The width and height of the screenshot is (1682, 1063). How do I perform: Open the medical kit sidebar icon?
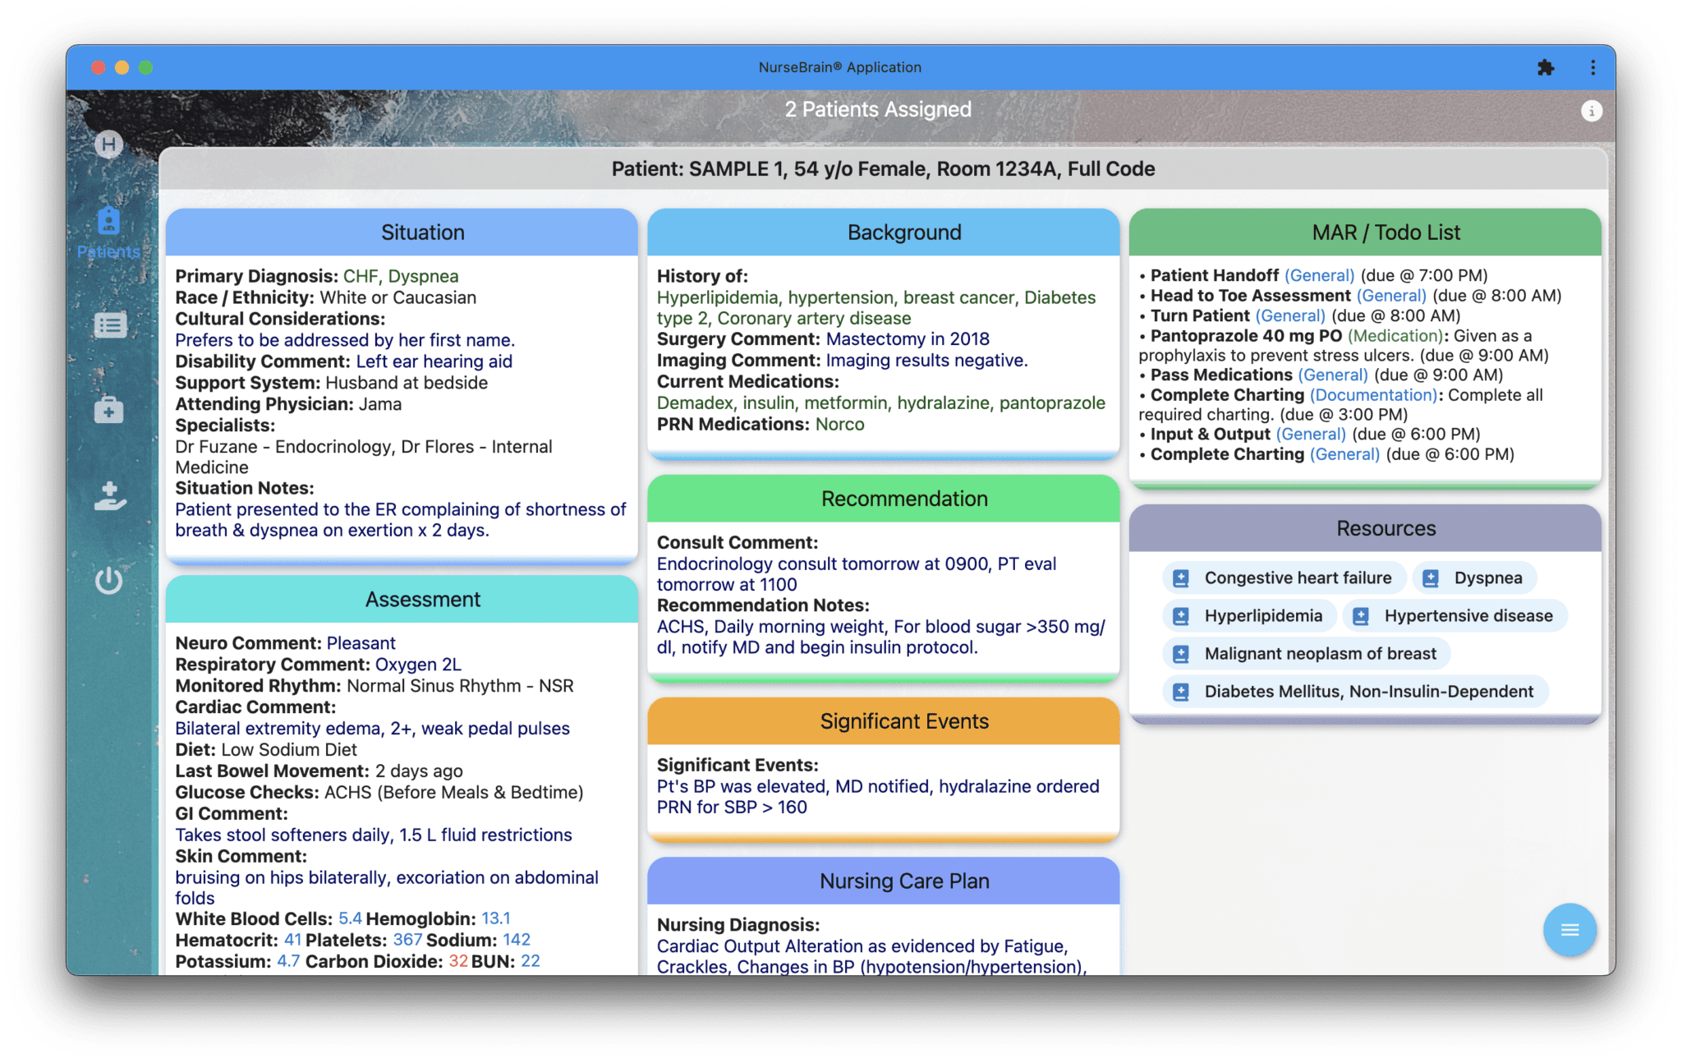point(108,409)
